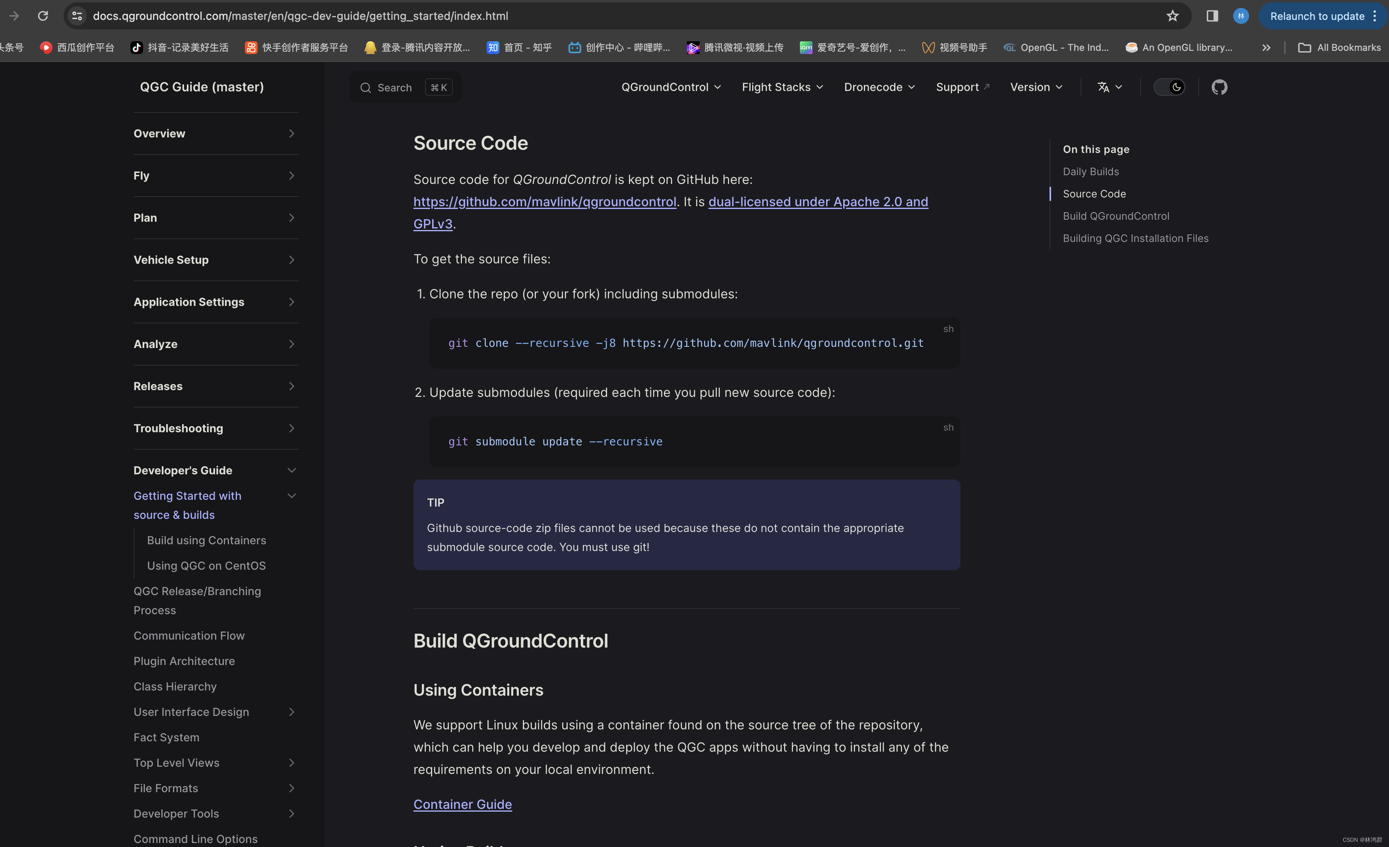Open the Support external link
Viewport: 1389px width, 847px height.
(963, 87)
